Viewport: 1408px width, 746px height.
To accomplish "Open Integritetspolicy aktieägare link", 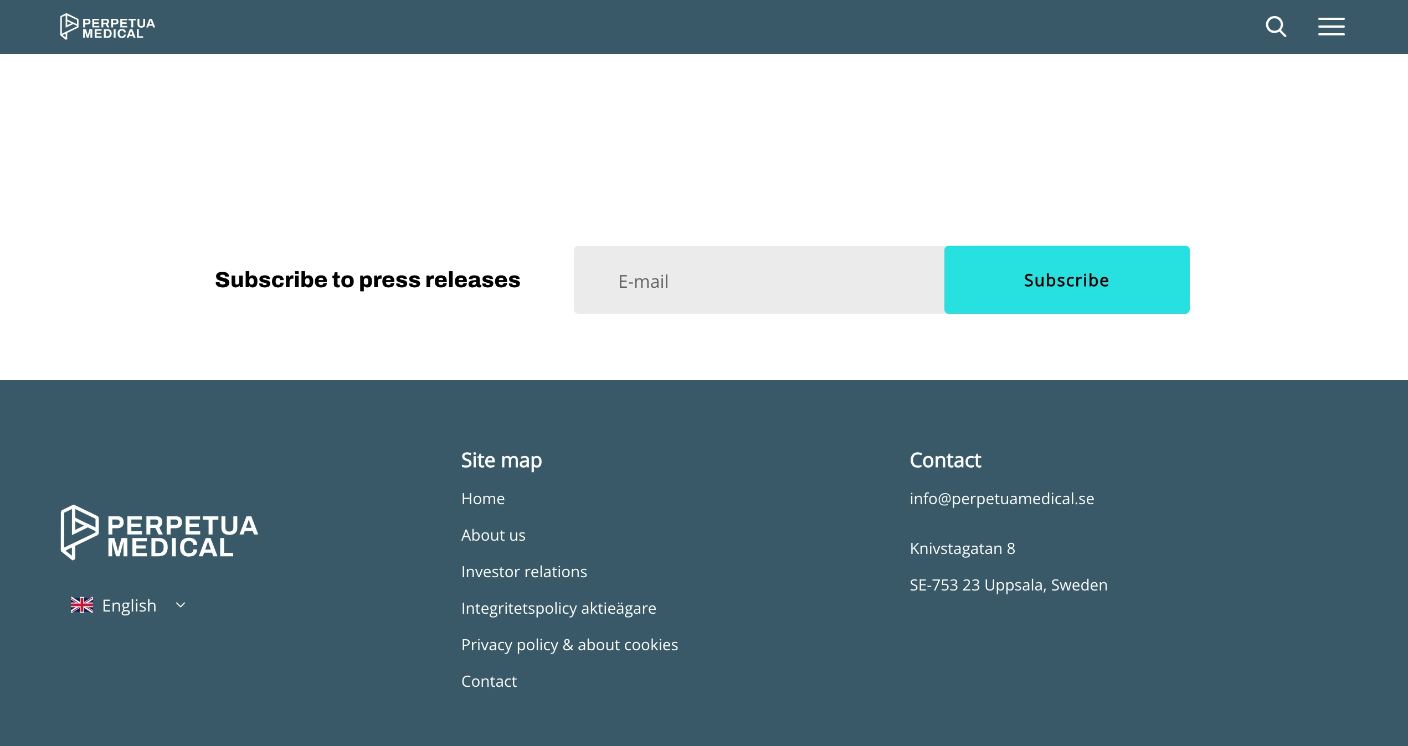I will point(558,608).
